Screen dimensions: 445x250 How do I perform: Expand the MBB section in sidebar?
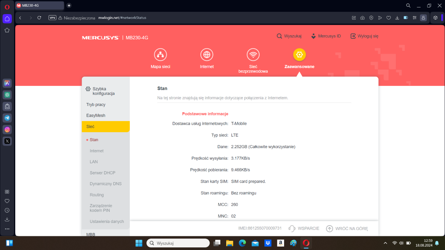pos(91,234)
